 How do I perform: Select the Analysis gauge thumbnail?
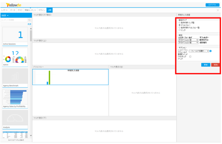15,120
